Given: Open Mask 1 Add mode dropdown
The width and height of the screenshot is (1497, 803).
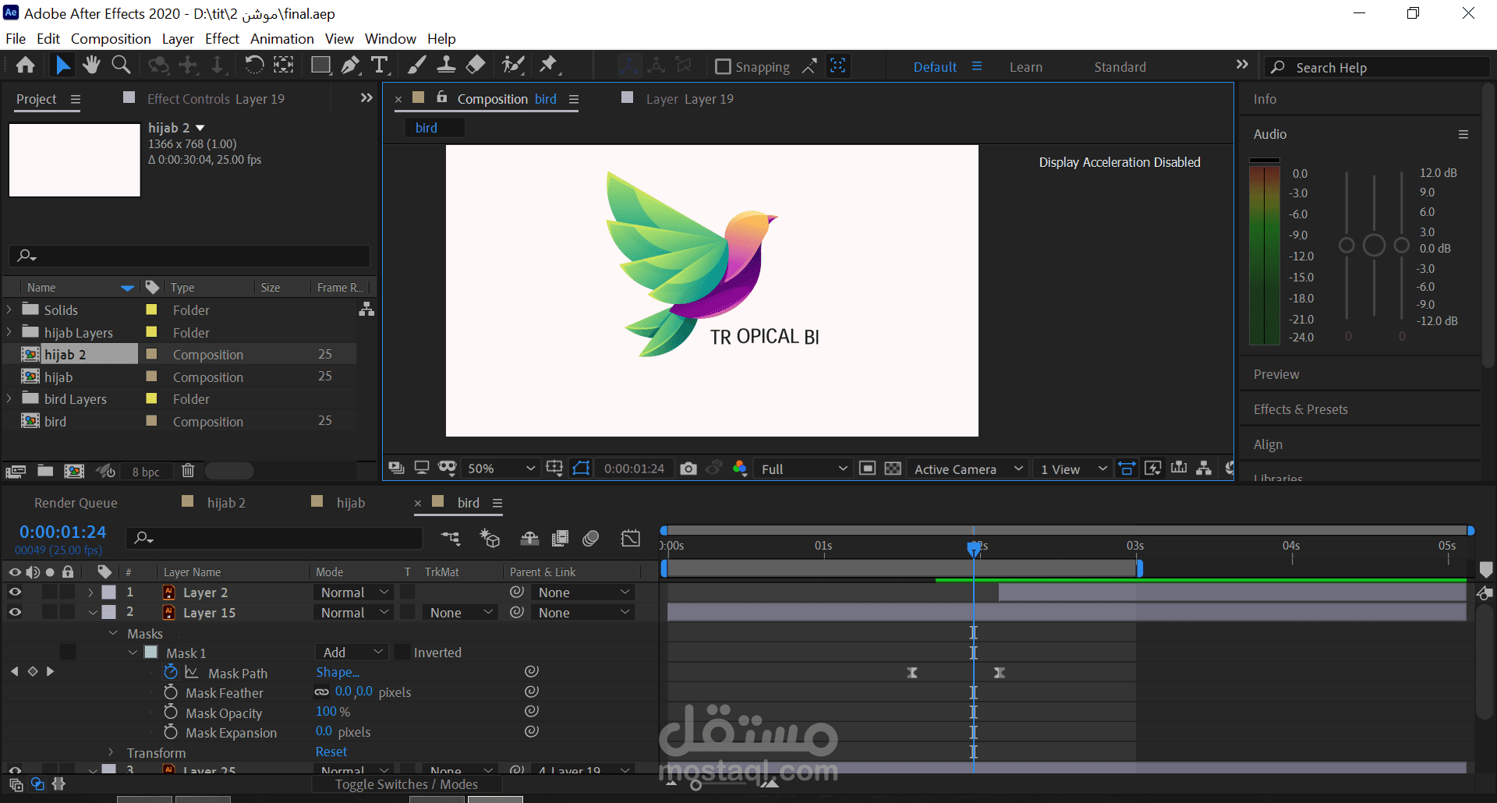Looking at the screenshot, I should pos(352,653).
